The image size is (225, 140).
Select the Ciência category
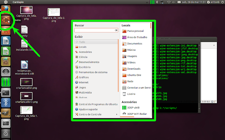[96, 57]
